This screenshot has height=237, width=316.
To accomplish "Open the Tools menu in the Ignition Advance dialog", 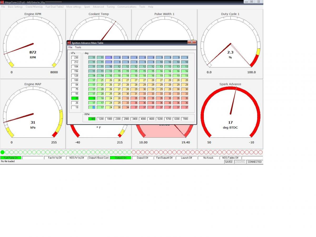I will point(78,47).
